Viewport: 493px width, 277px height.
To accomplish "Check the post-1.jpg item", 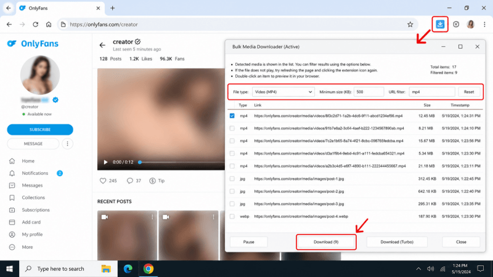I will (232, 179).
